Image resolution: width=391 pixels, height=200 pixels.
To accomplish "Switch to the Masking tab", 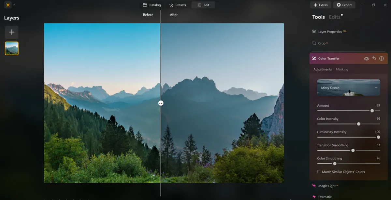I will (x=342, y=69).
